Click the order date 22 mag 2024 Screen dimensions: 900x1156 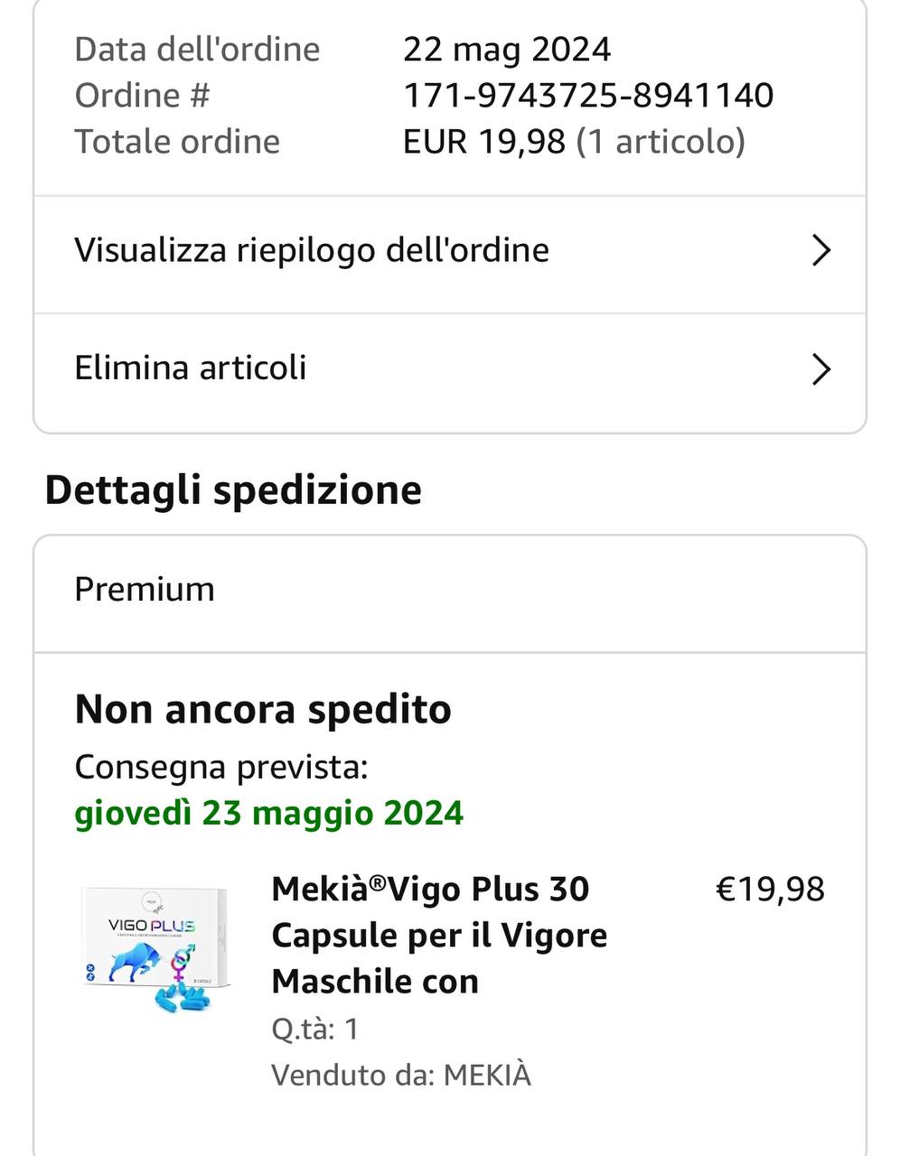pyautogui.click(x=507, y=50)
